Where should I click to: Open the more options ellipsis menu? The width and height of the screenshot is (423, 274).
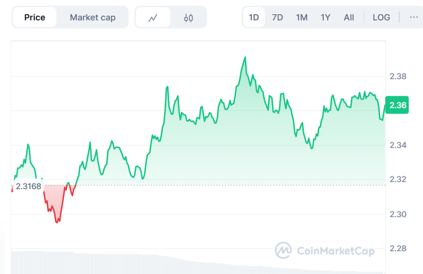click(414, 17)
